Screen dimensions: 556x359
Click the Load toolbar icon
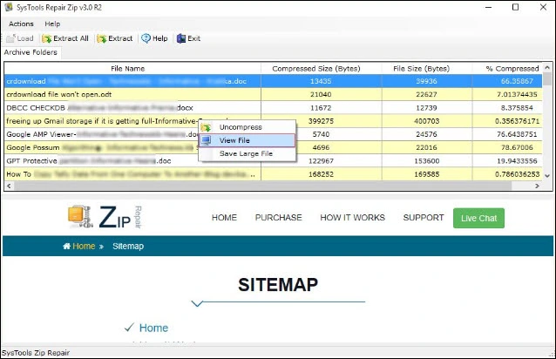[10, 38]
